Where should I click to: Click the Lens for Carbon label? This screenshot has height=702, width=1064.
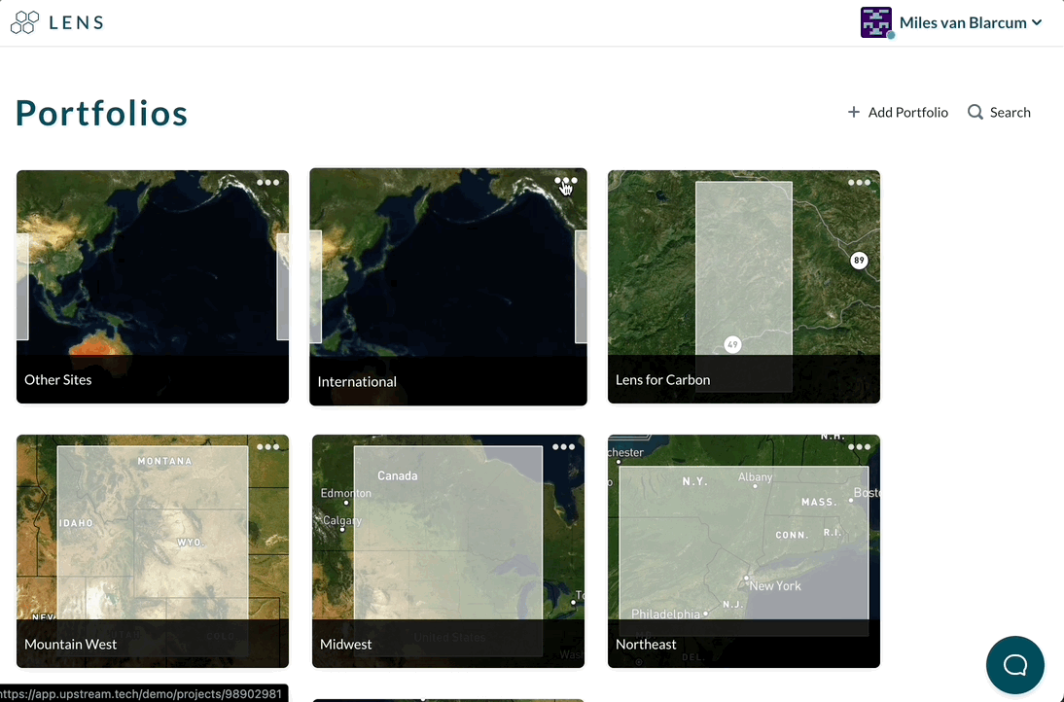pos(663,380)
